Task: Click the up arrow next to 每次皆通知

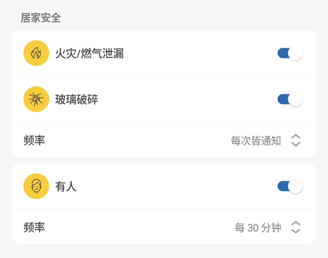Action: point(295,136)
